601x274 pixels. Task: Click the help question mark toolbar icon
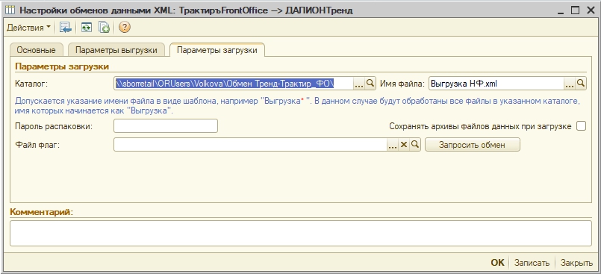[x=124, y=27]
